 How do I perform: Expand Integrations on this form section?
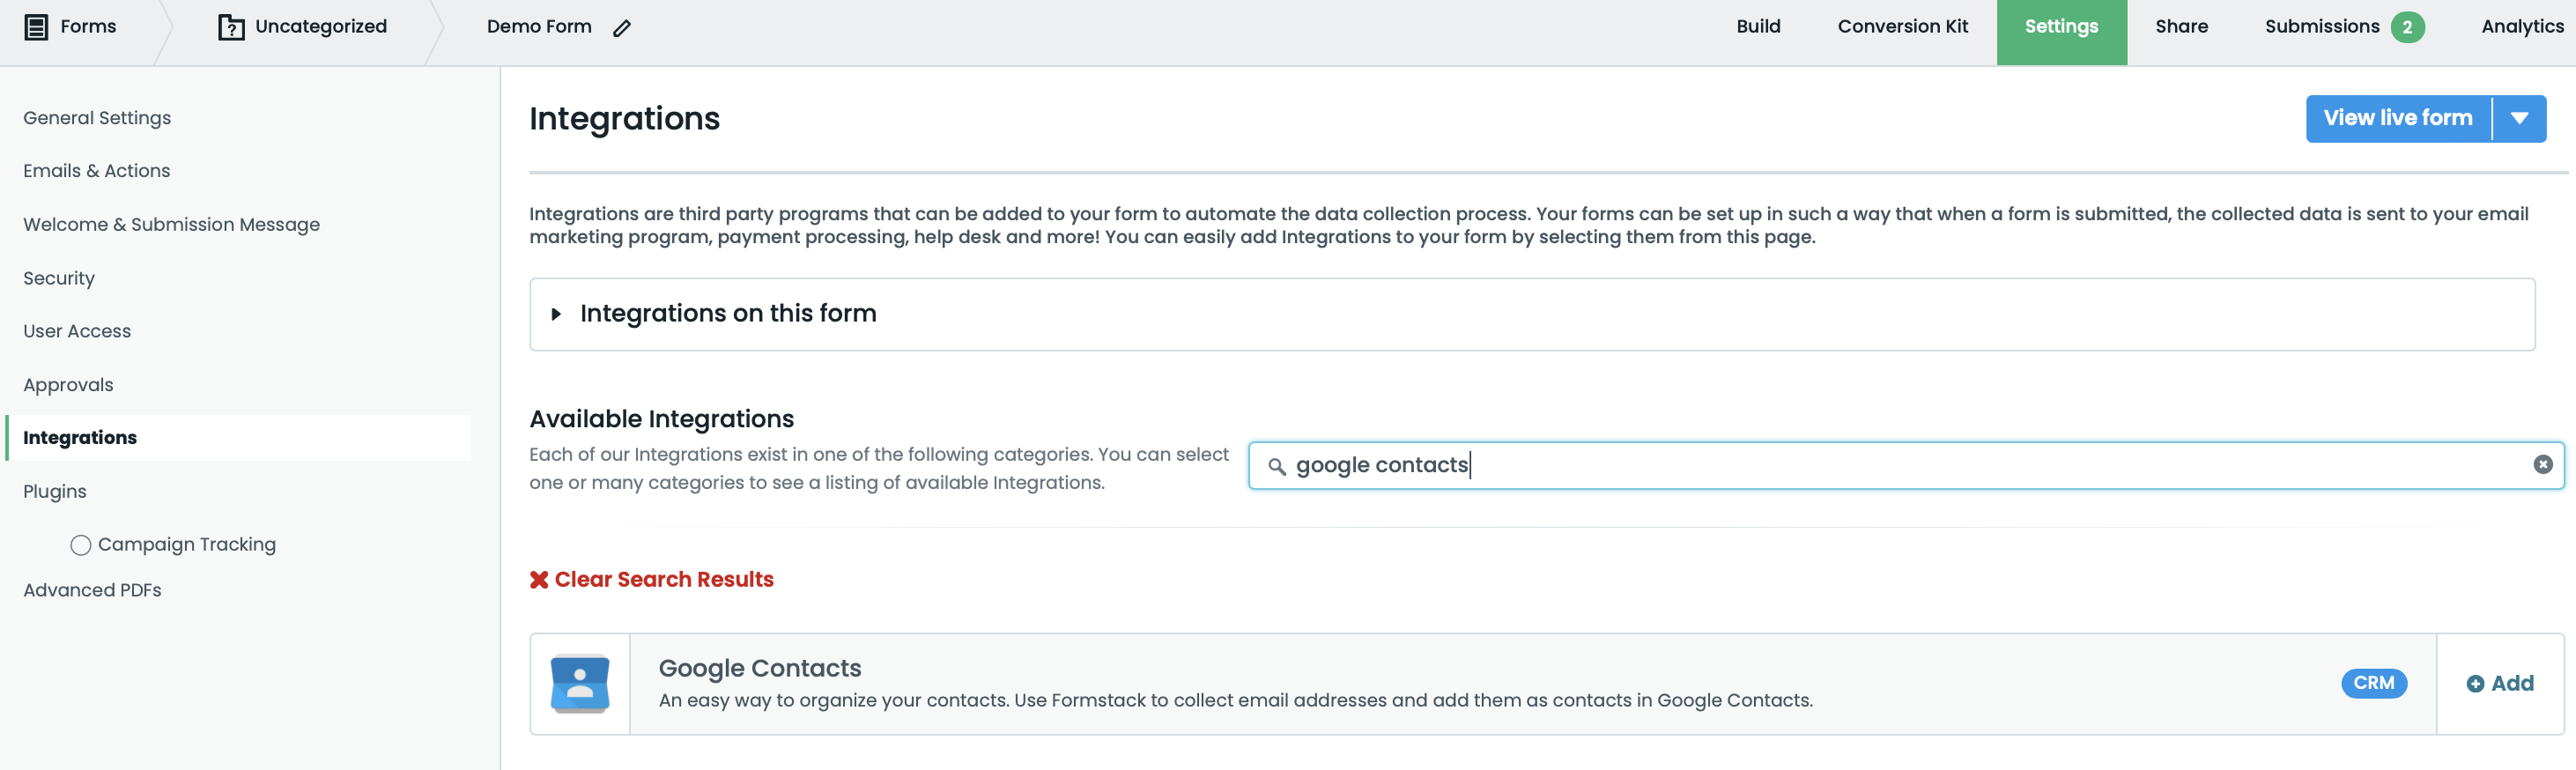click(557, 314)
